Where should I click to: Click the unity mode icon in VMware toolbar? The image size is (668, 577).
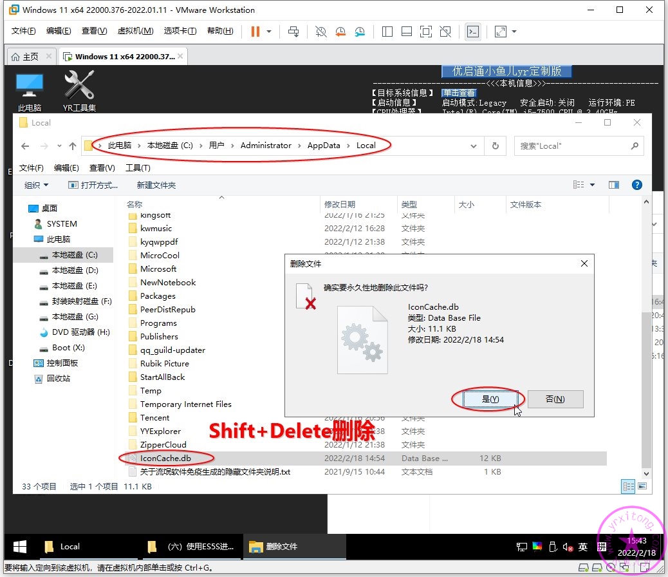coord(445,32)
